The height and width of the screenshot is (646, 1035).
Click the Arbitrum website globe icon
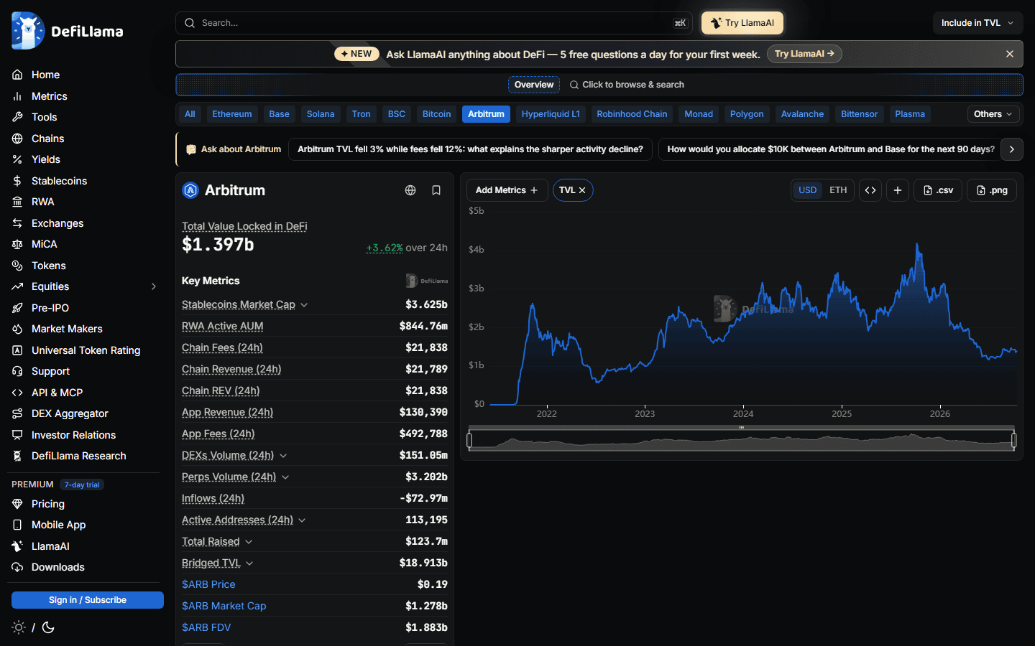pyautogui.click(x=410, y=190)
